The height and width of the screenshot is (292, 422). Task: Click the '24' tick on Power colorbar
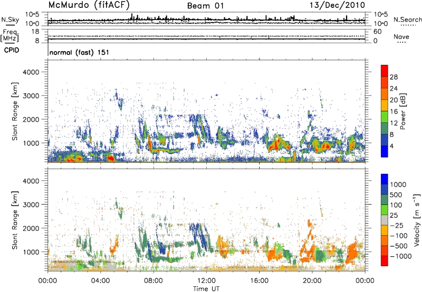pos(394,89)
